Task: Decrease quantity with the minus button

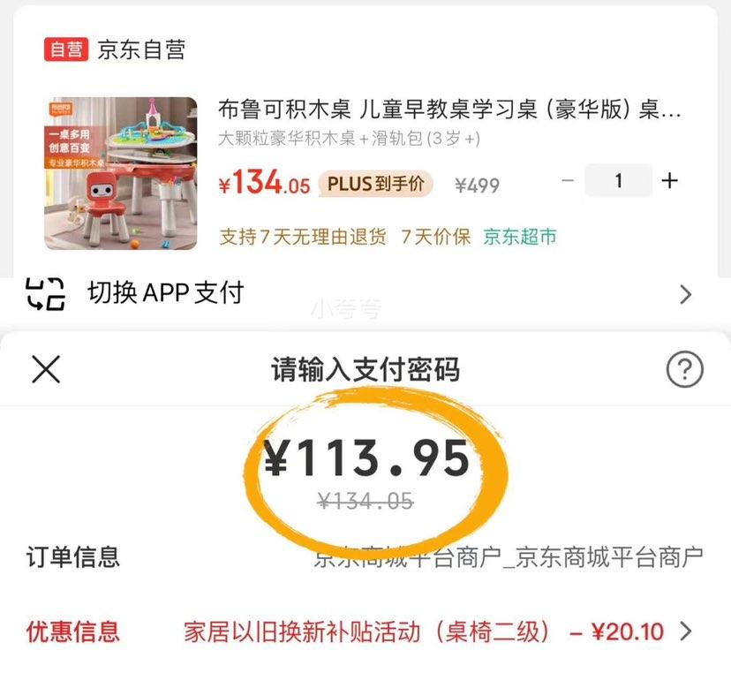Action: pos(568,180)
